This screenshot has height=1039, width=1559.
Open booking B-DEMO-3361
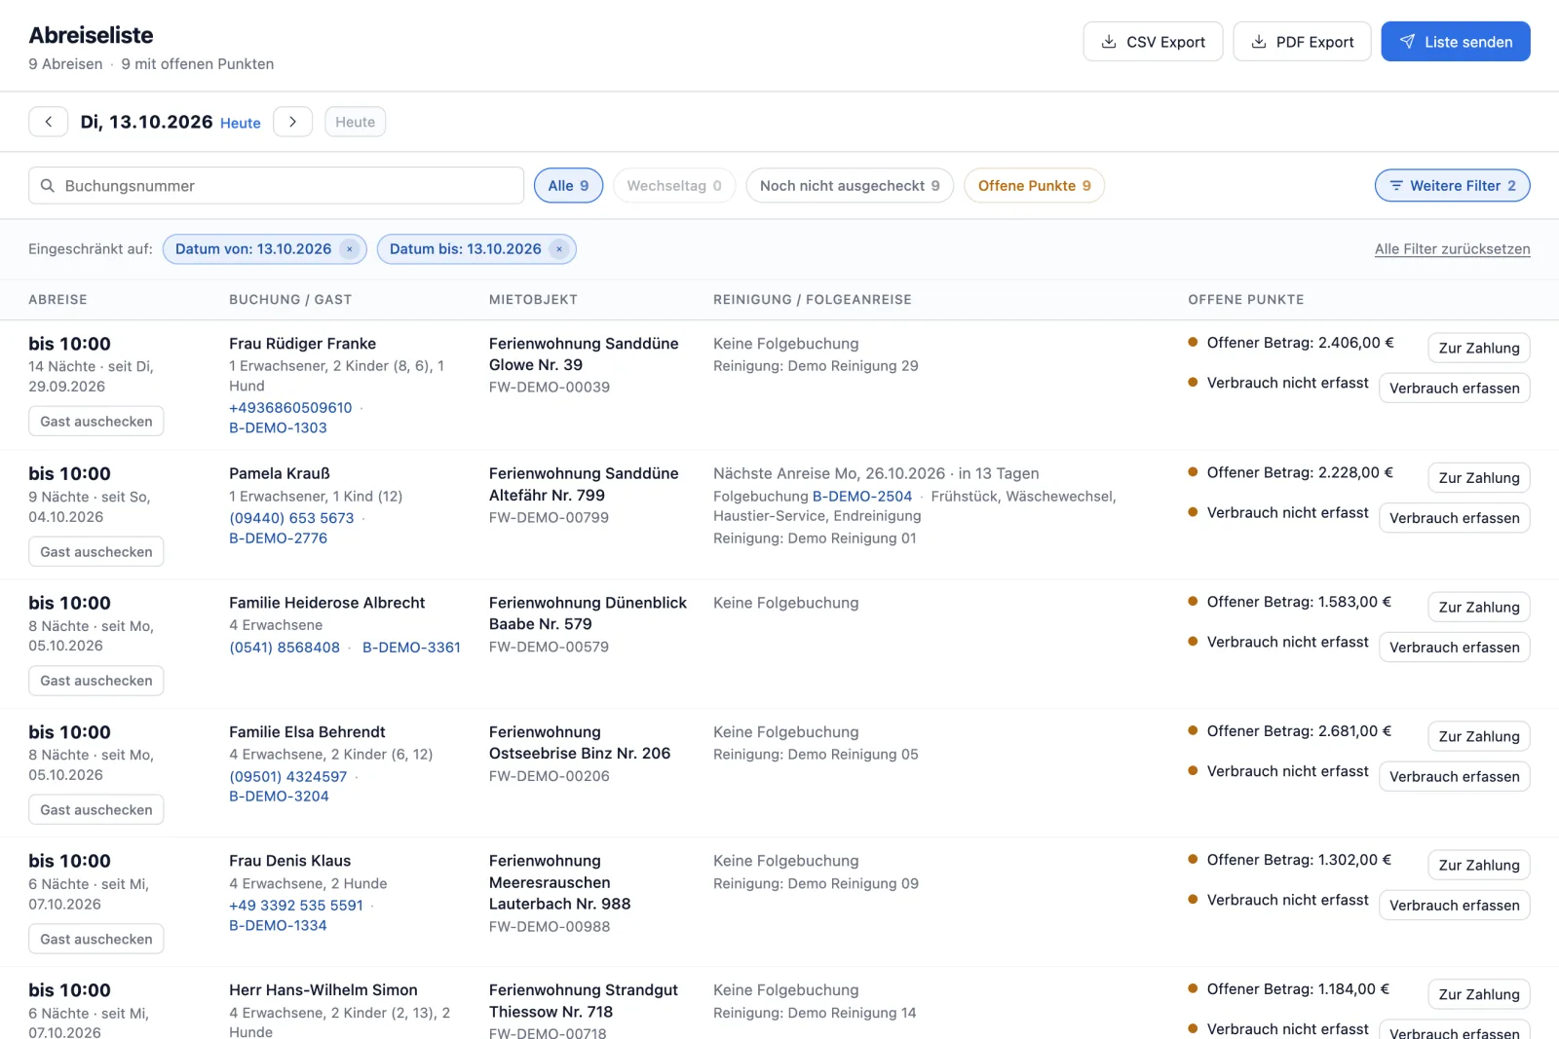point(411,647)
